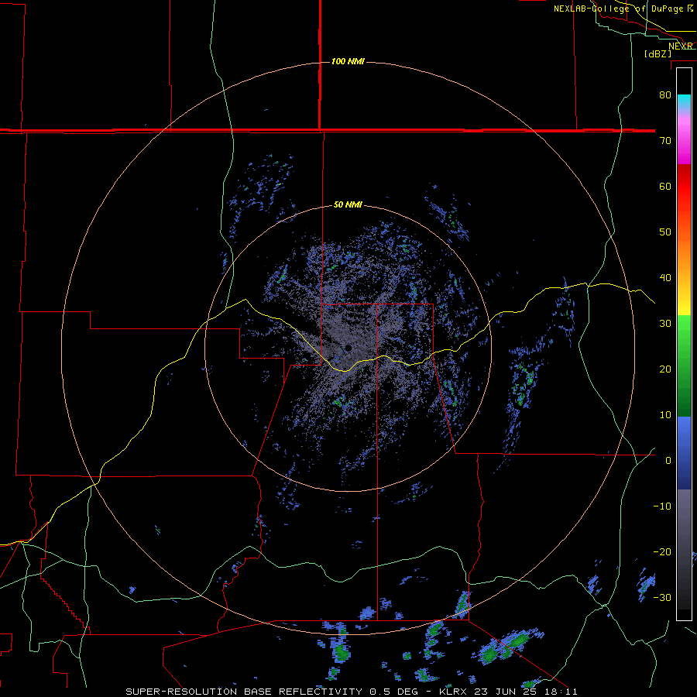Click the 70 value on the dBZ scale
This screenshot has width=697, height=697.
tap(665, 140)
